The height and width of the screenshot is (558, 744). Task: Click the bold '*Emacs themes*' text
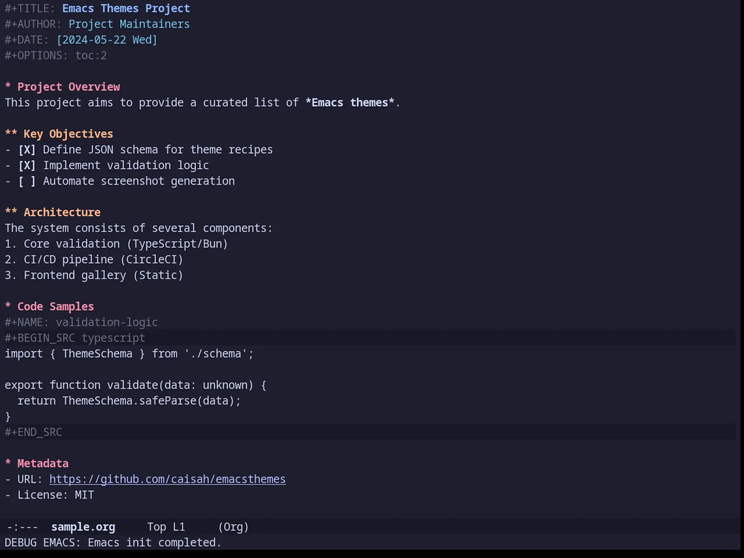click(x=350, y=102)
